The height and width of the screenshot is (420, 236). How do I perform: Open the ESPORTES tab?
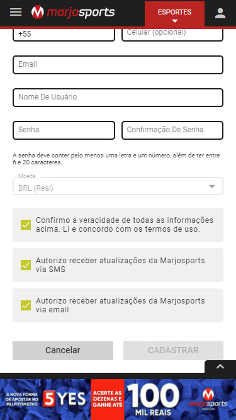[174, 14]
